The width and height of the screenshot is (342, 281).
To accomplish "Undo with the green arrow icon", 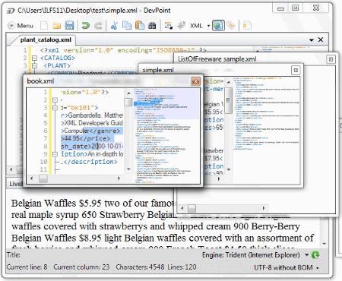I will [x=86, y=26].
